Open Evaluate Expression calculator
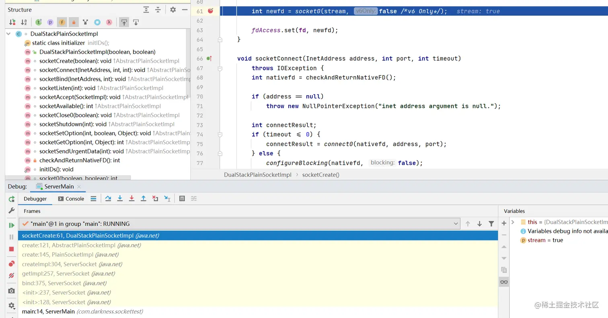Viewport: 608px width, 318px height. [x=182, y=198]
